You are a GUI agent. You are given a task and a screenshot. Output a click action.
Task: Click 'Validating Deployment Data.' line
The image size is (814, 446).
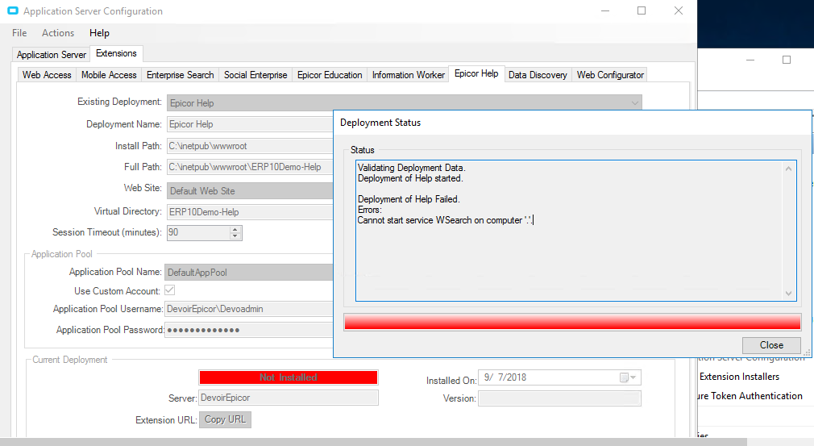[x=411, y=168]
